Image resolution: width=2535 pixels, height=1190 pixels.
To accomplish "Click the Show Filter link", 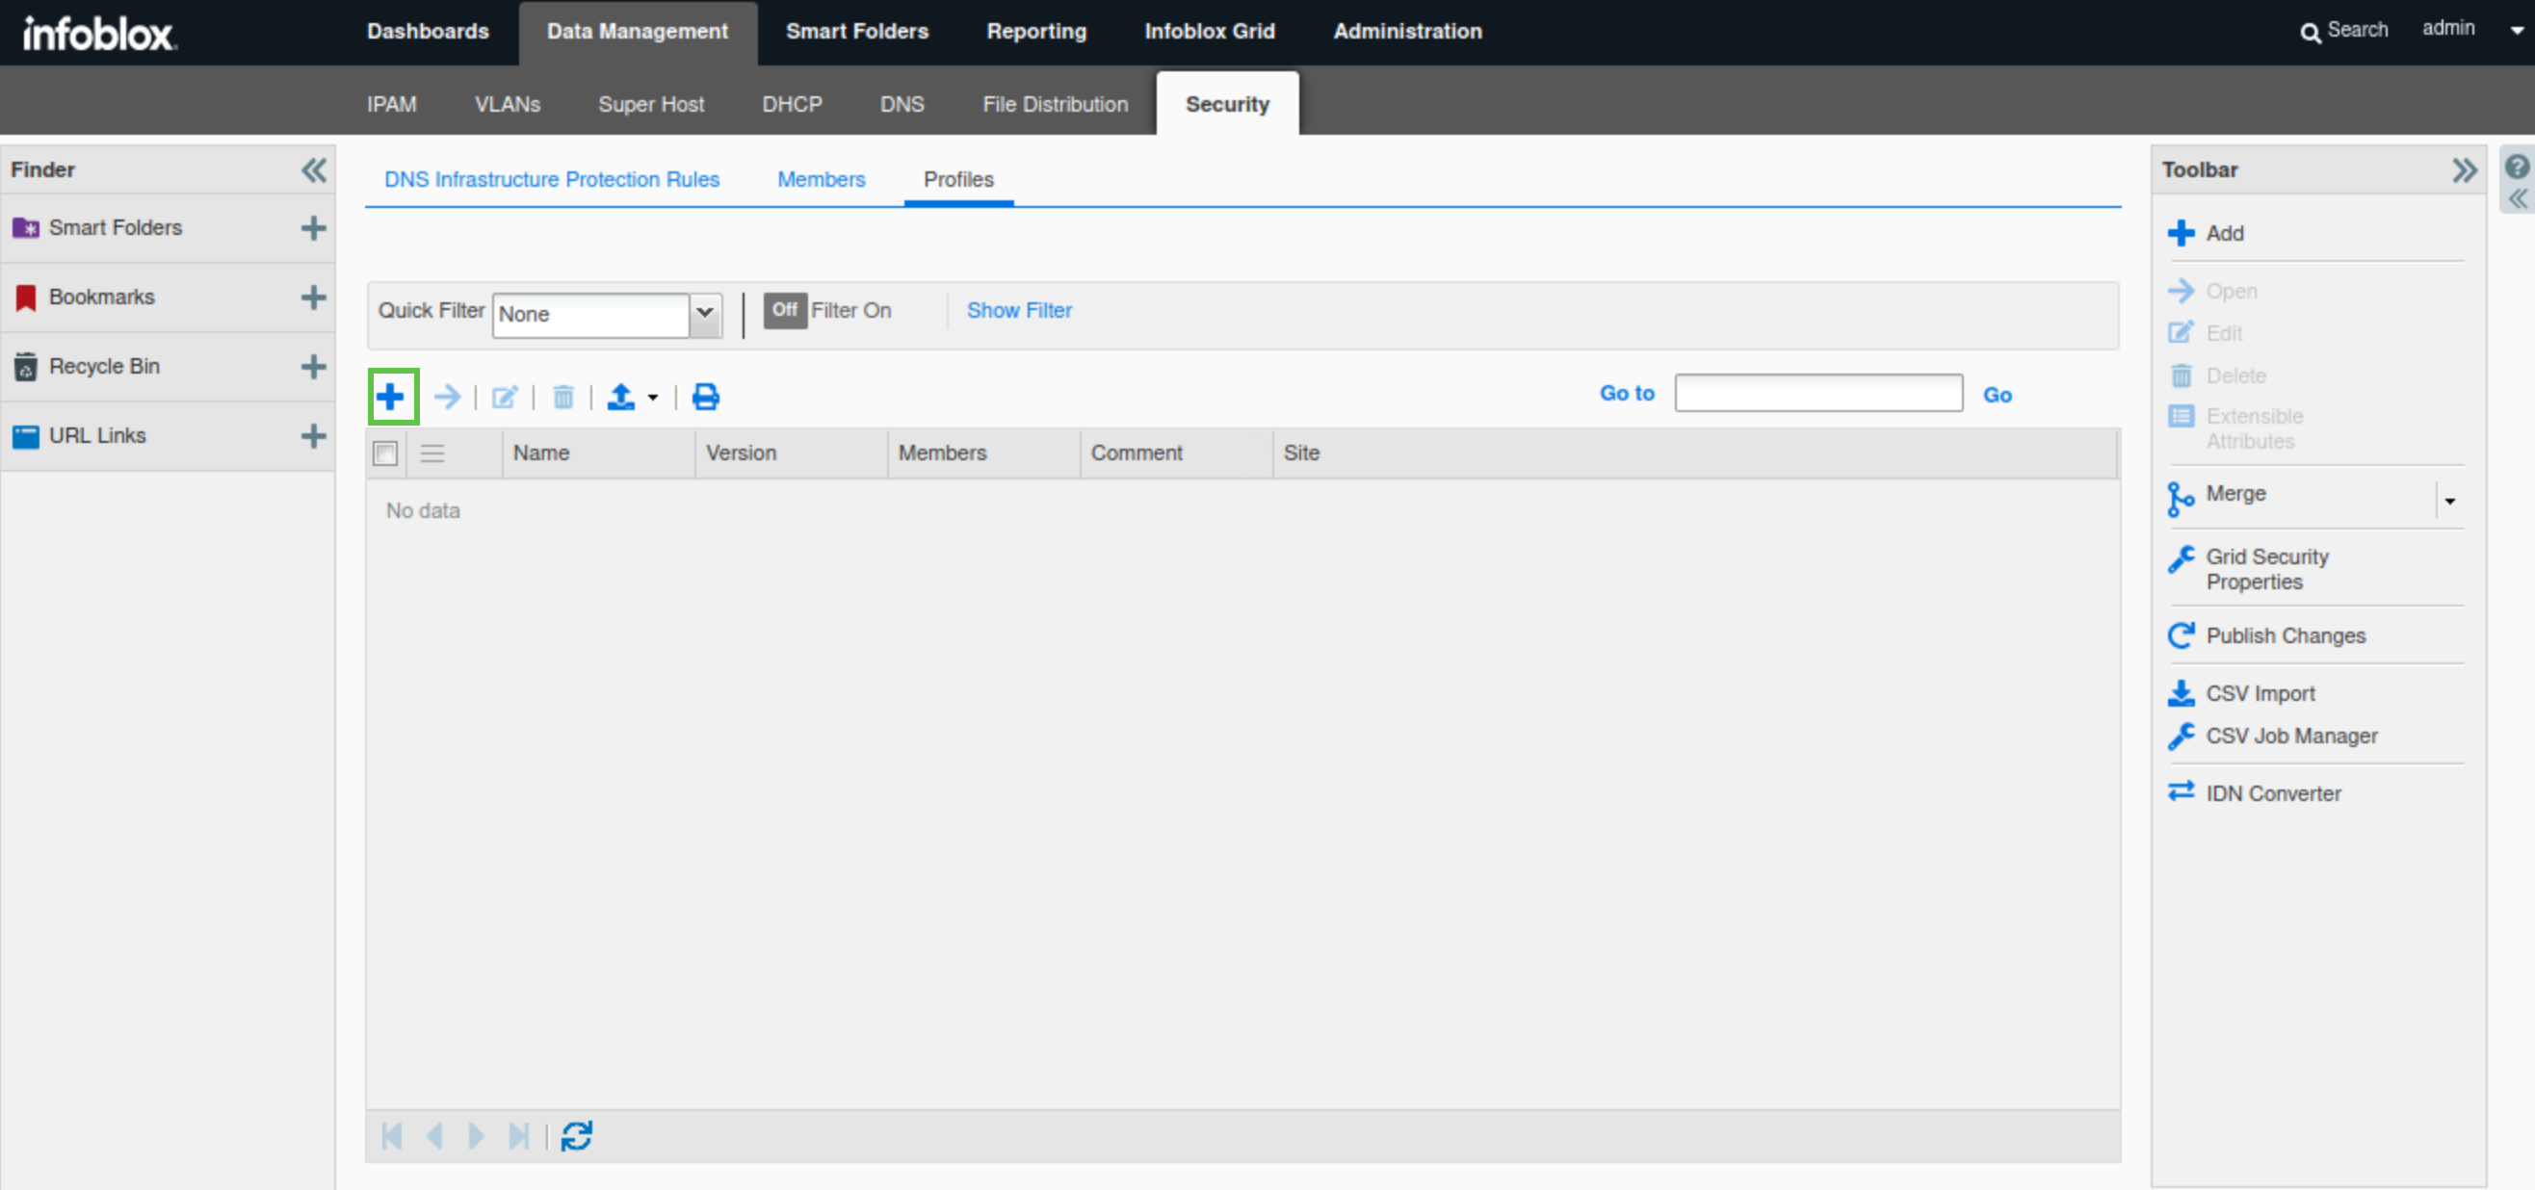I will click(x=1019, y=311).
